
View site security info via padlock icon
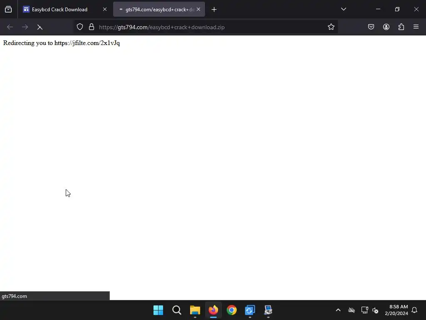point(92,27)
